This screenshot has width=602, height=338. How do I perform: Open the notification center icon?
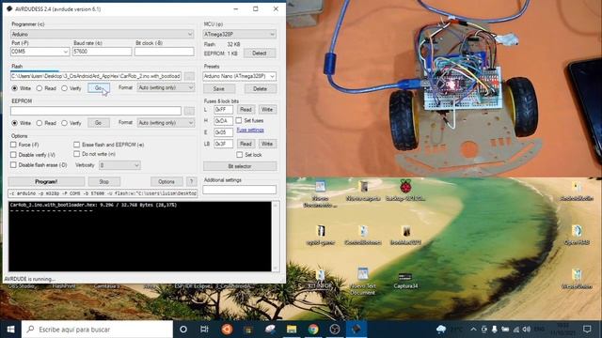click(587, 330)
